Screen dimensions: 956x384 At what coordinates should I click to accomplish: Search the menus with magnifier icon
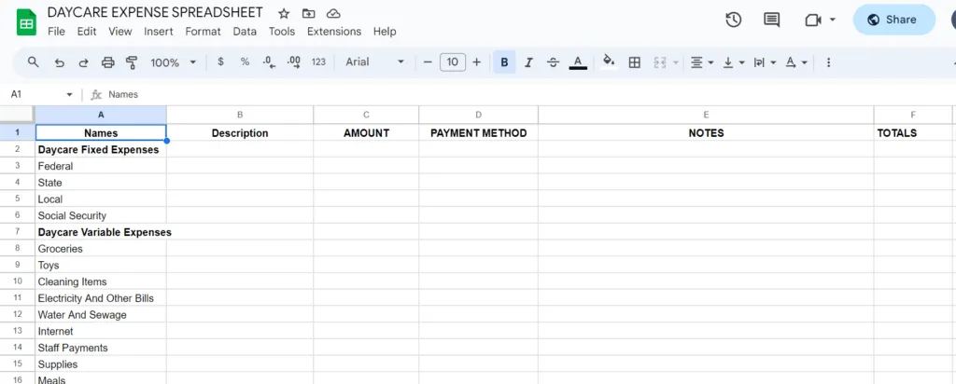click(x=34, y=62)
